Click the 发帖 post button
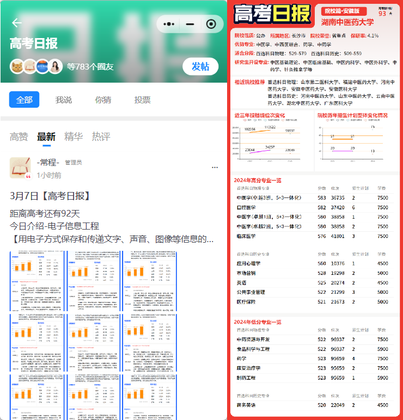The width and height of the screenshot is (403, 420). [x=200, y=66]
